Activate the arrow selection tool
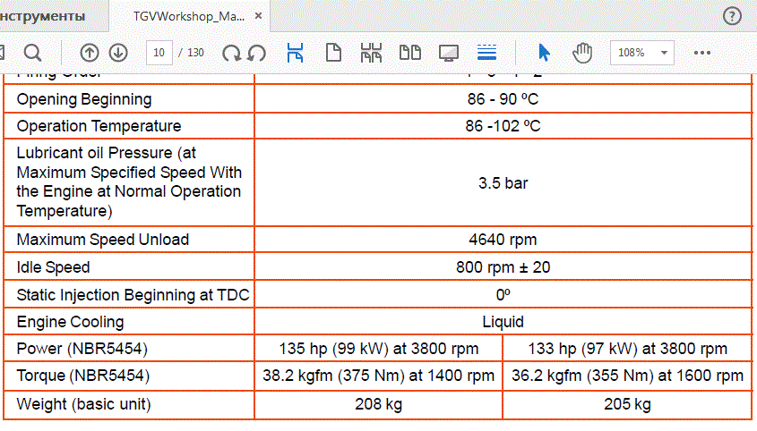This screenshot has width=757, height=431. click(544, 53)
